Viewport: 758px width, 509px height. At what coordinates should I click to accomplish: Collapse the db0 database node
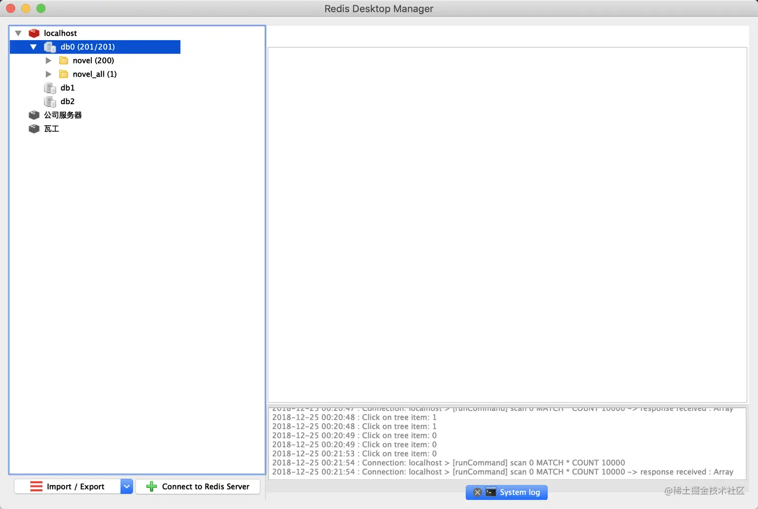tap(33, 47)
